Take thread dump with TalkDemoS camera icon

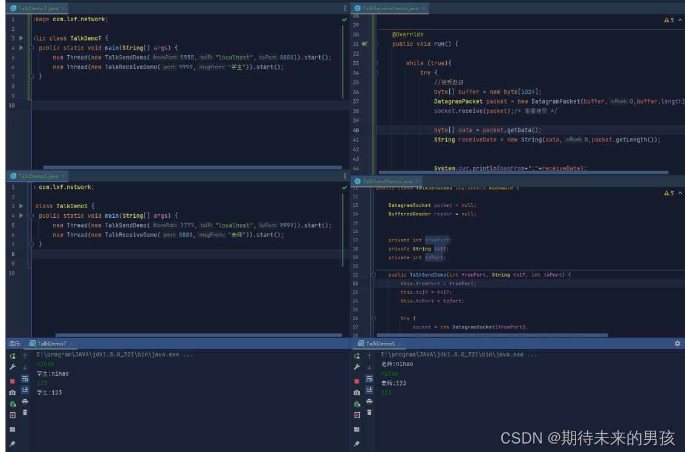pos(357,393)
